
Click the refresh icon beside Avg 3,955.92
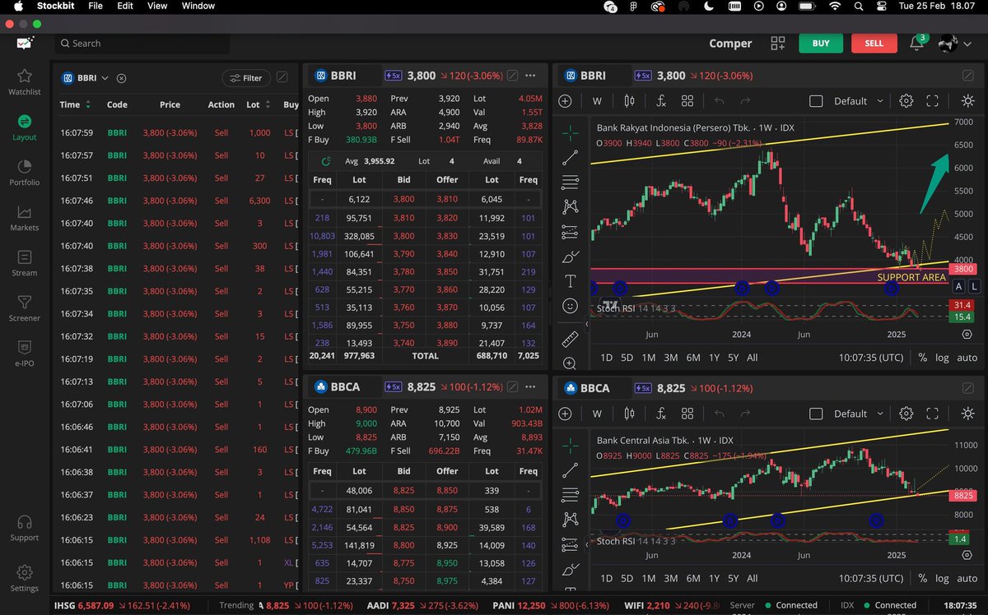tap(326, 161)
